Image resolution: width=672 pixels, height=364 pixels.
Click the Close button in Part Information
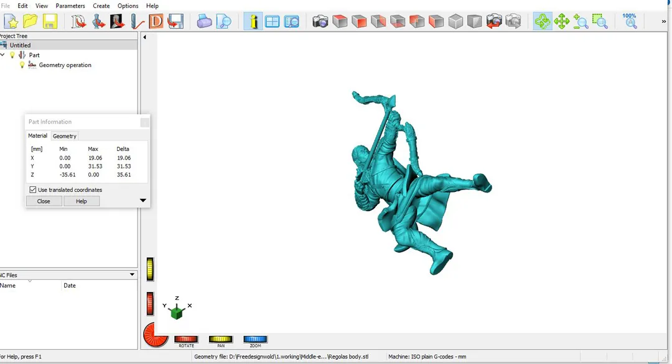click(44, 201)
